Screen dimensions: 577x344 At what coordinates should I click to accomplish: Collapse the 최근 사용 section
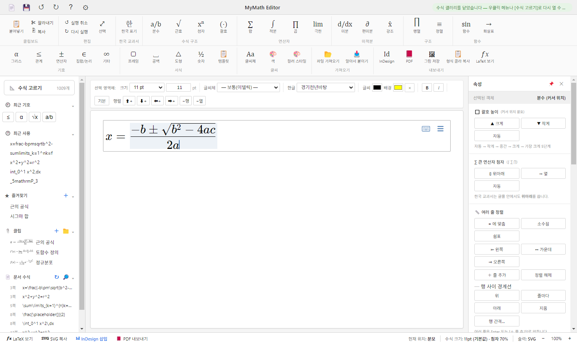pos(73,134)
